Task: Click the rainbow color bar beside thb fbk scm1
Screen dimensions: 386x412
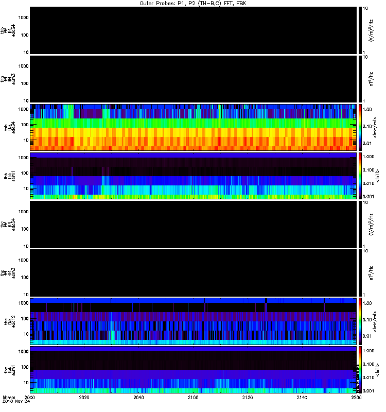Action: tap(360, 176)
